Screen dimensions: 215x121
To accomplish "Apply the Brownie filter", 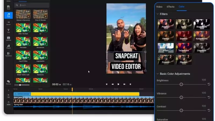I will (184, 36).
